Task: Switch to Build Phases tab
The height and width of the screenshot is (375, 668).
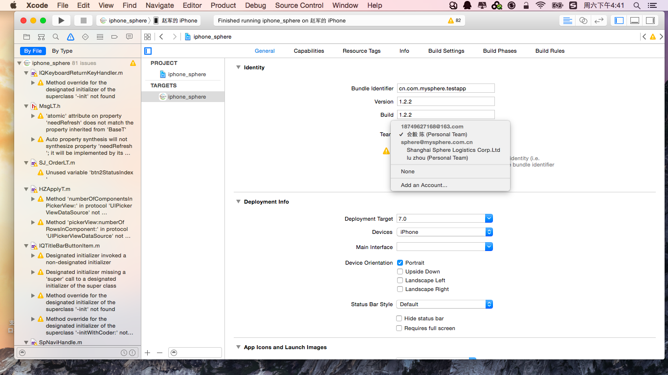Action: click(x=500, y=51)
